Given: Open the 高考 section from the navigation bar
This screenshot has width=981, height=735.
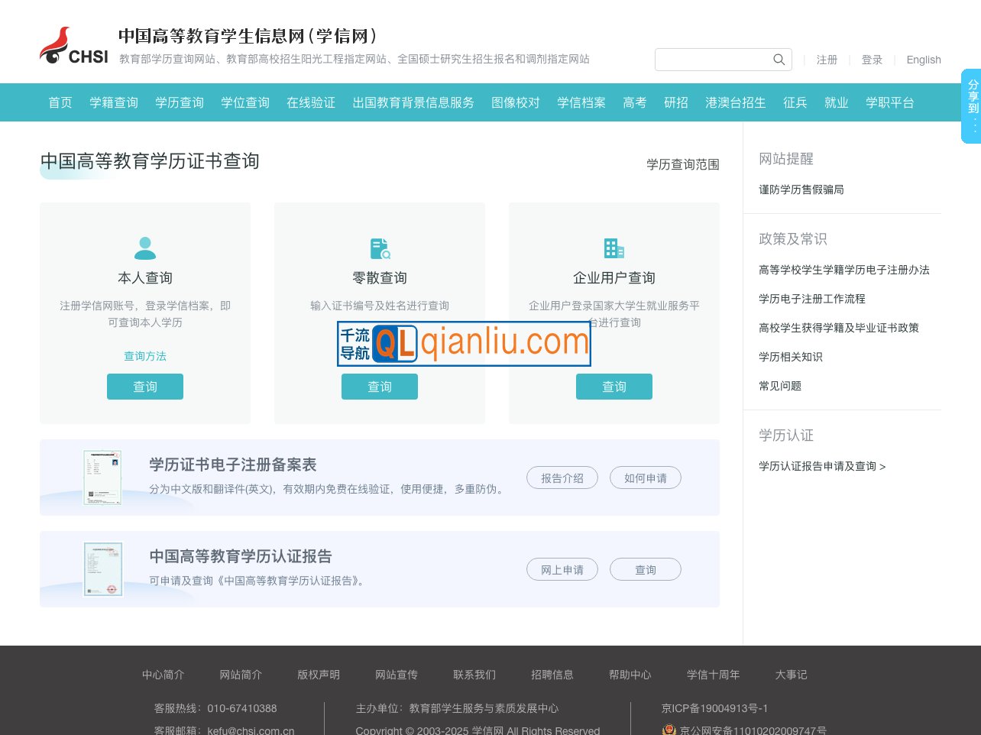Looking at the screenshot, I should [x=634, y=102].
